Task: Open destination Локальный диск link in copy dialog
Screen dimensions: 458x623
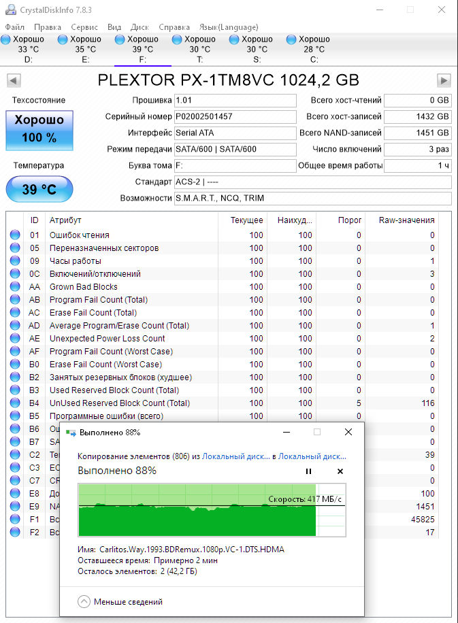Action: pos(312,456)
